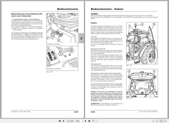Enable continuous scrolling page view
The height and width of the screenshot is (123, 169).
click(157, 121)
